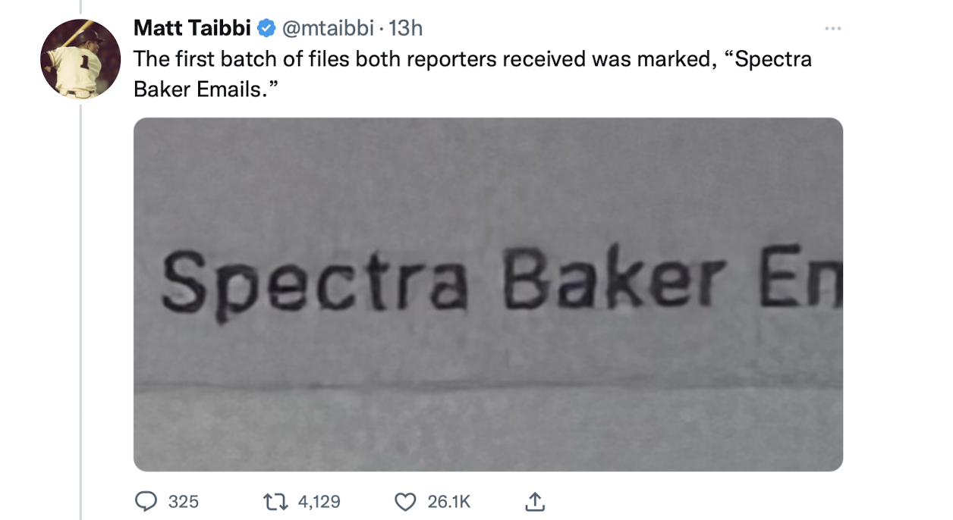
Task: Open Matt Taibbi's baseball player avatar
Action: pyautogui.click(x=80, y=59)
